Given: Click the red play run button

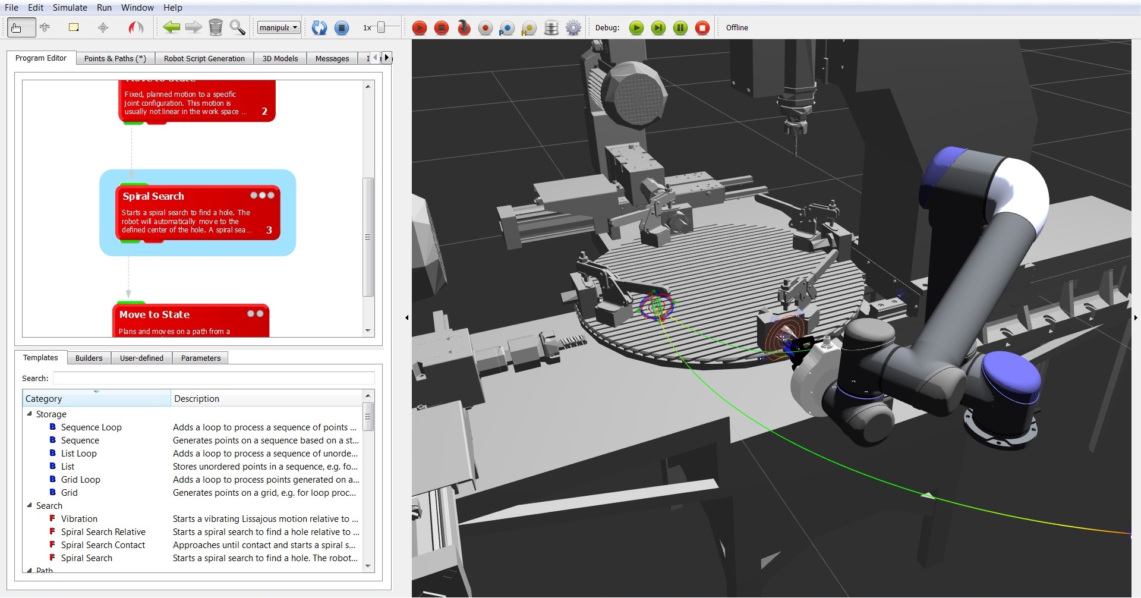Looking at the screenshot, I should click(x=420, y=28).
